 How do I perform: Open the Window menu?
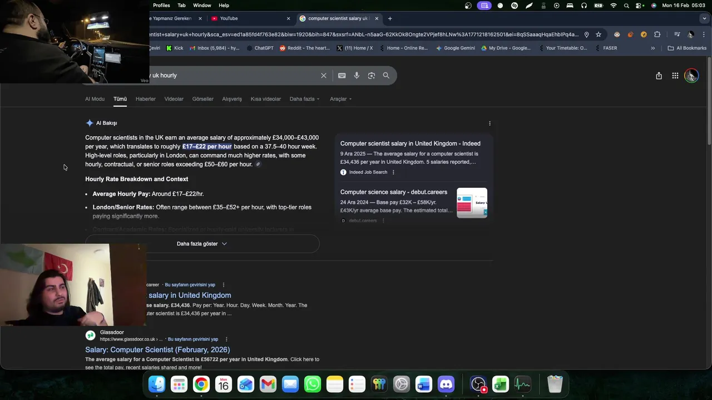202,6
